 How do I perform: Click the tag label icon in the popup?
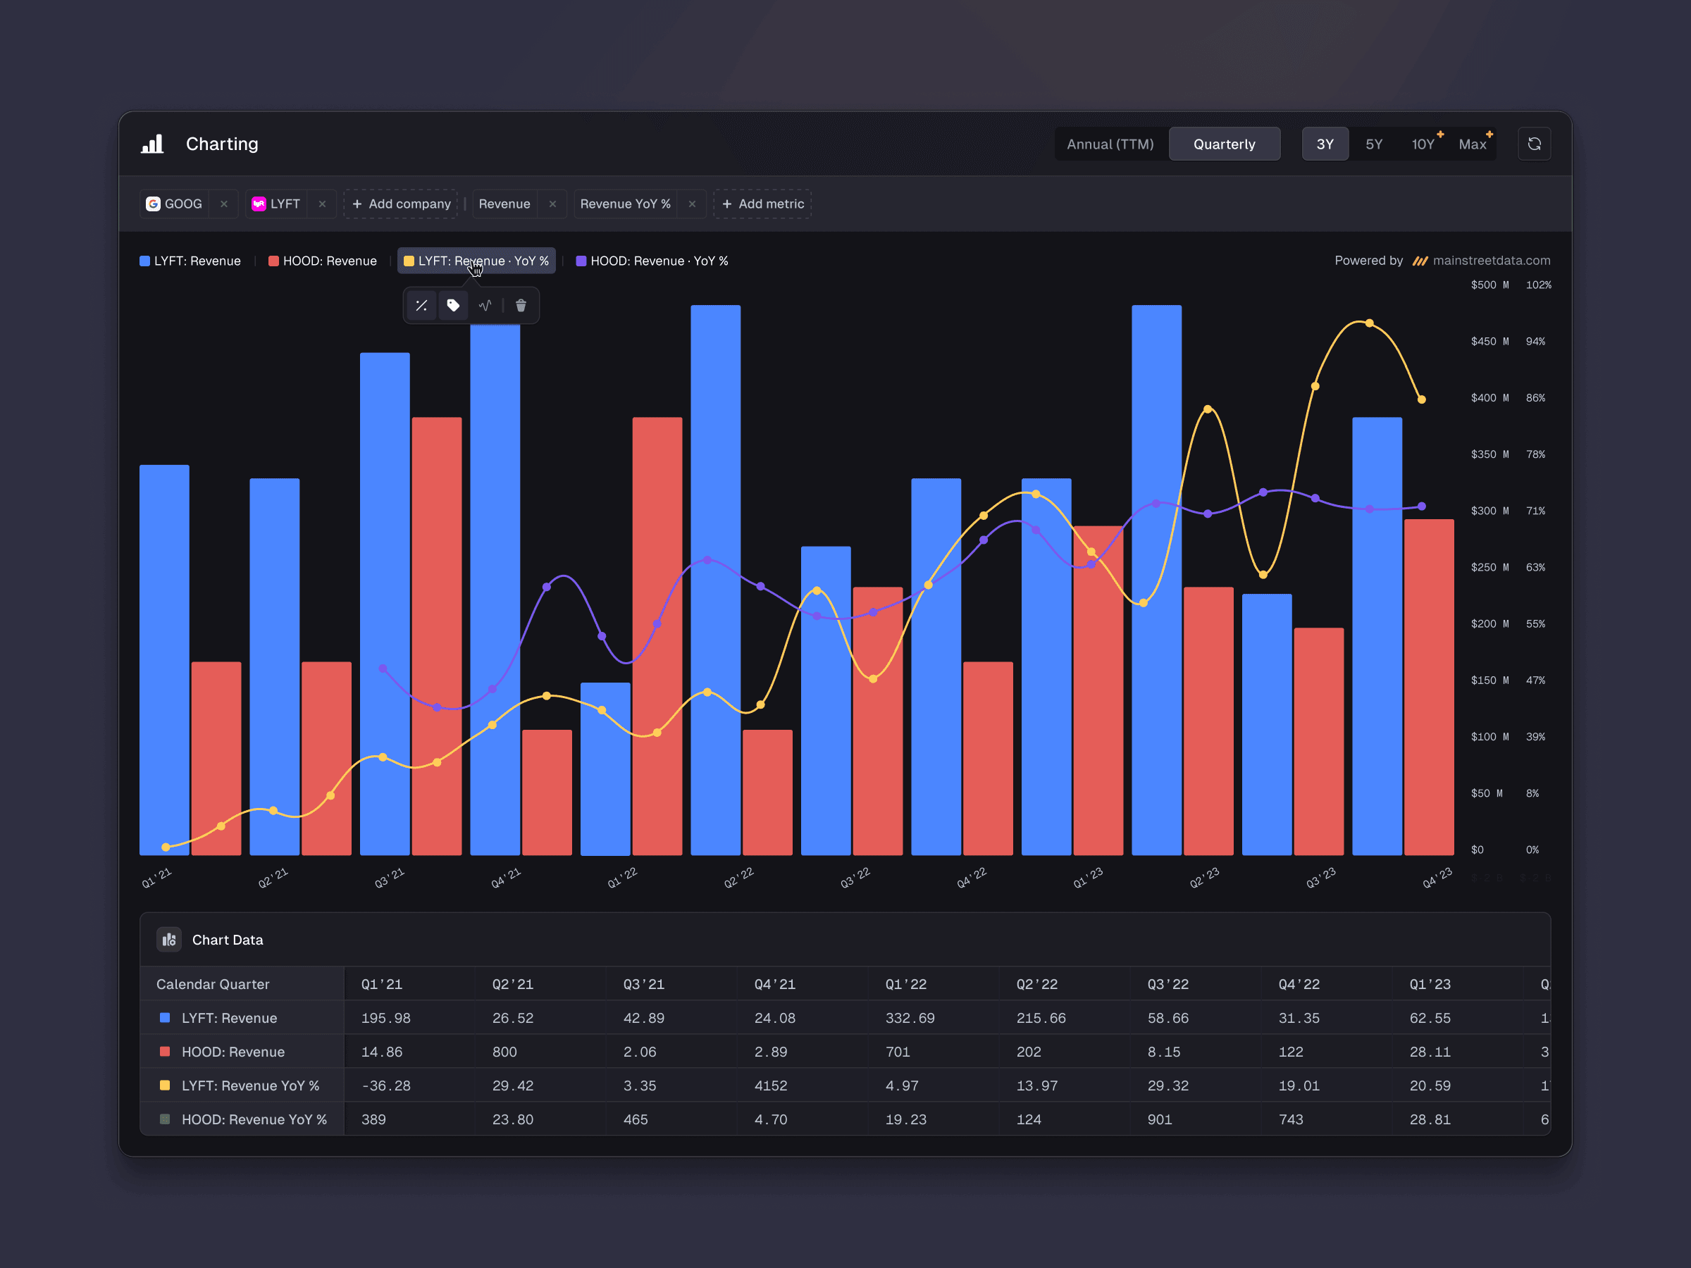pos(453,306)
